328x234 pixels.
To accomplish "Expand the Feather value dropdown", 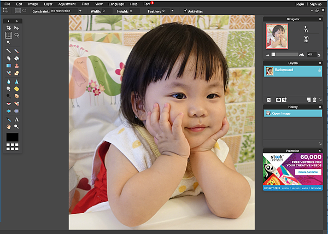I will click(x=172, y=11).
